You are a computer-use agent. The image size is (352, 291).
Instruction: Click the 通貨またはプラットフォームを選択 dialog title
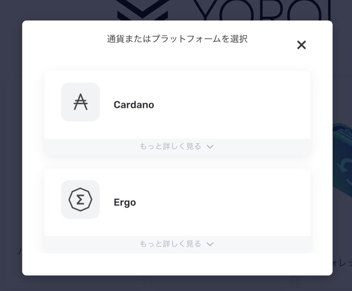point(177,39)
